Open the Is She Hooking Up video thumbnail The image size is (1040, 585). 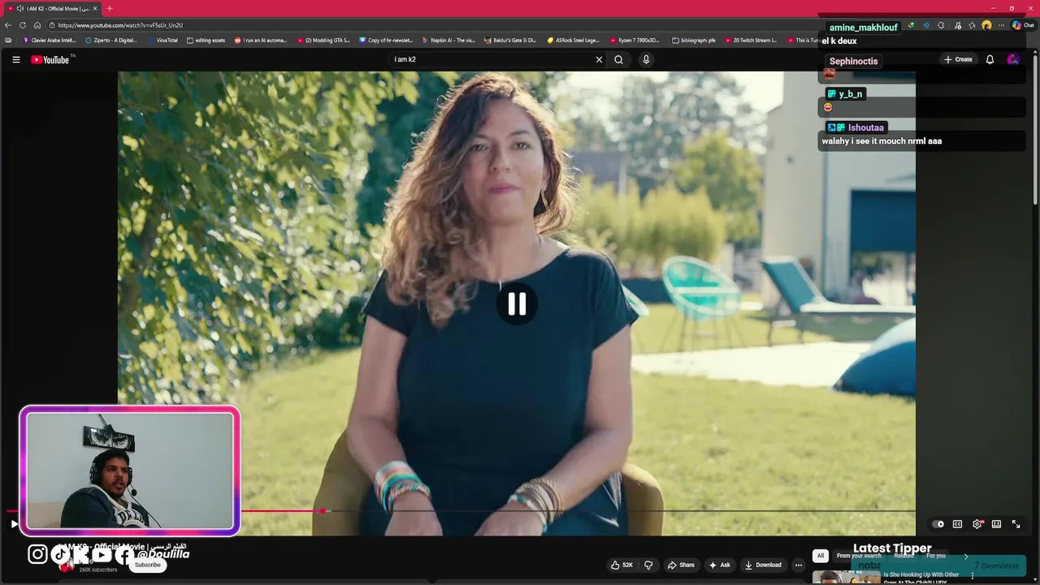tap(846, 578)
